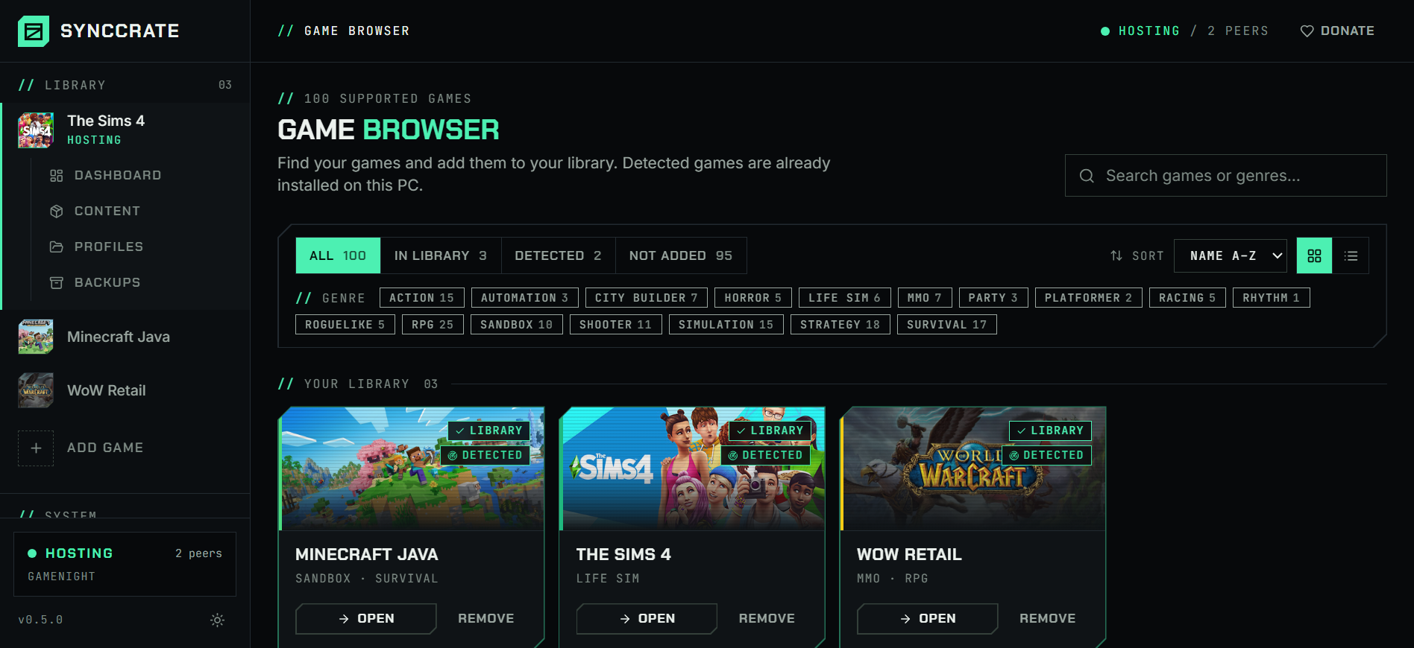Image resolution: width=1414 pixels, height=648 pixels.
Task: Toggle the Party genre filter
Action: 993,298
